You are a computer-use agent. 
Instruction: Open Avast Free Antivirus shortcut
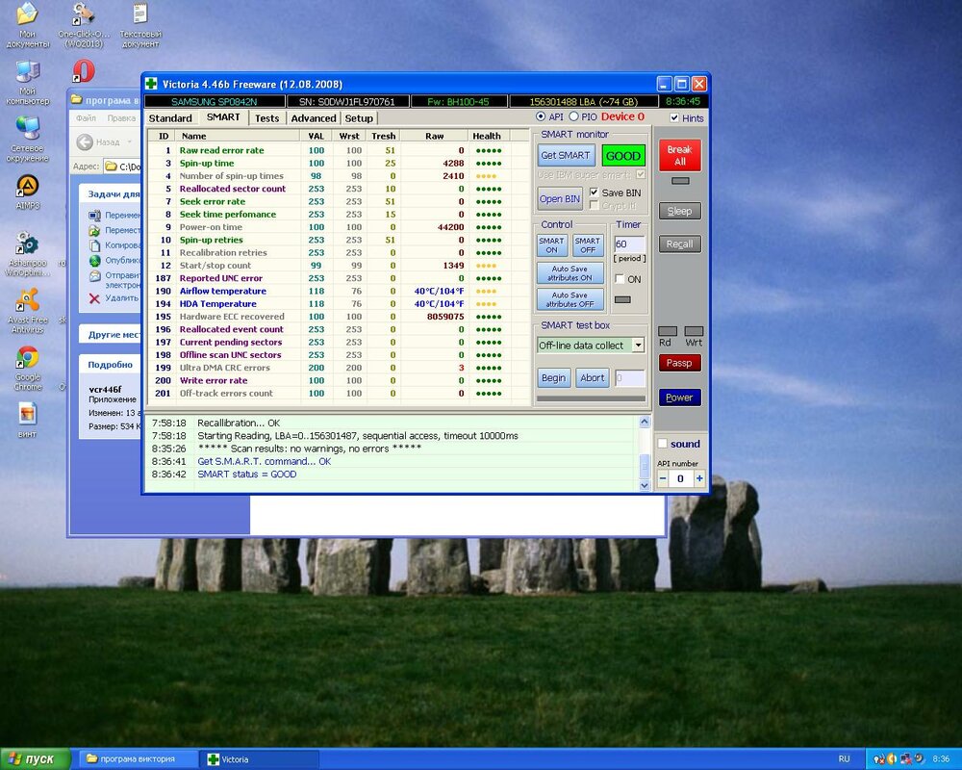coord(28,300)
